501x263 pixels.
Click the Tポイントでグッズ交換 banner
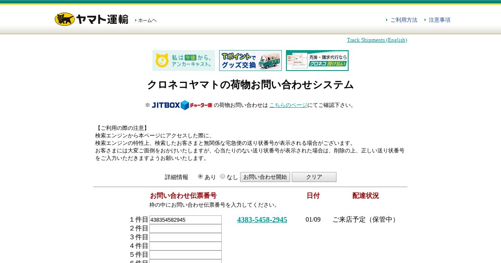pyautogui.click(x=250, y=61)
